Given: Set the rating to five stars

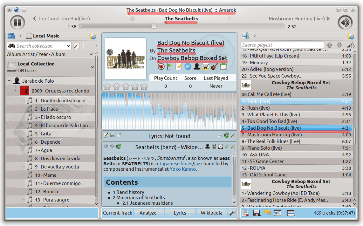Looking at the screenshot, I should [144, 86].
